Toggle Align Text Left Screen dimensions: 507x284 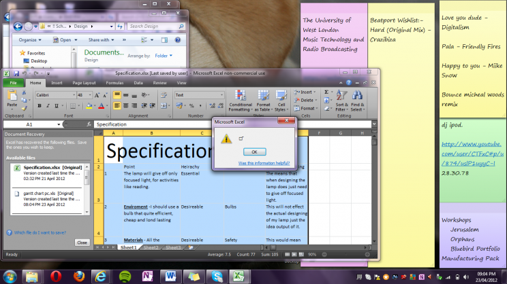click(x=117, y=106)
